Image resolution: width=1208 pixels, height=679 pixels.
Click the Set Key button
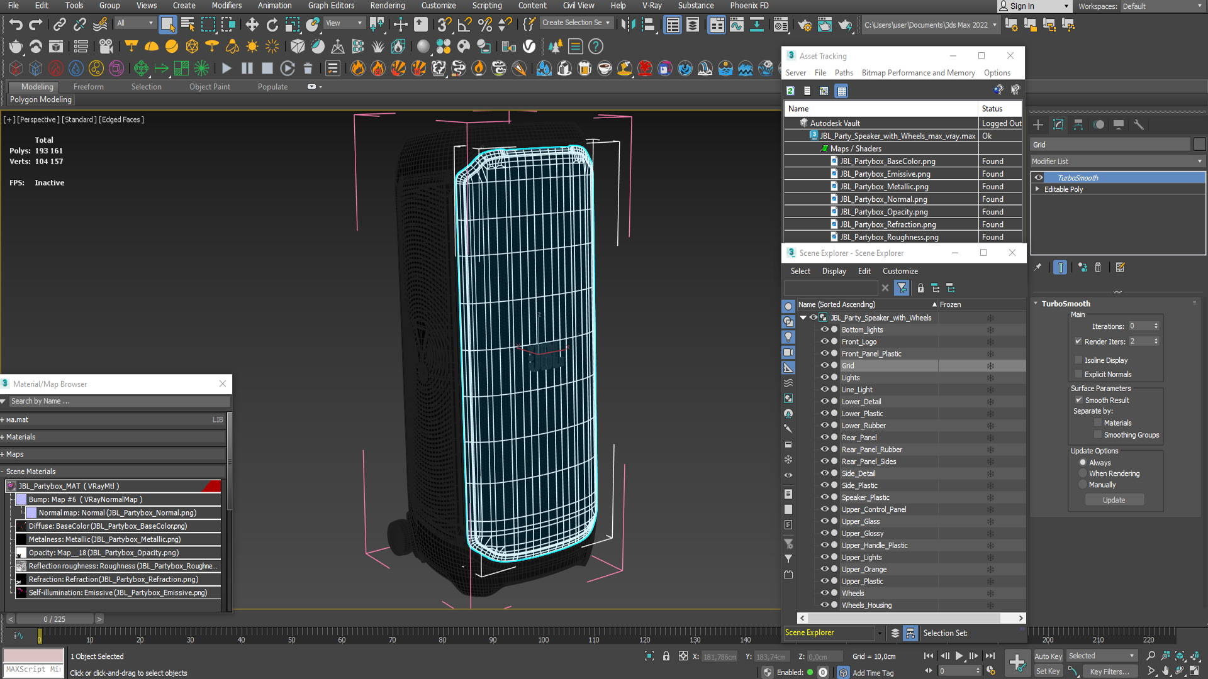point(1048,671)
